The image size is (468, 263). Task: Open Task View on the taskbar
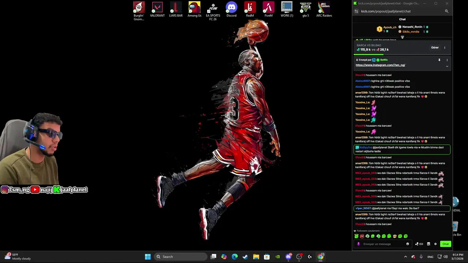pos(214,257)
